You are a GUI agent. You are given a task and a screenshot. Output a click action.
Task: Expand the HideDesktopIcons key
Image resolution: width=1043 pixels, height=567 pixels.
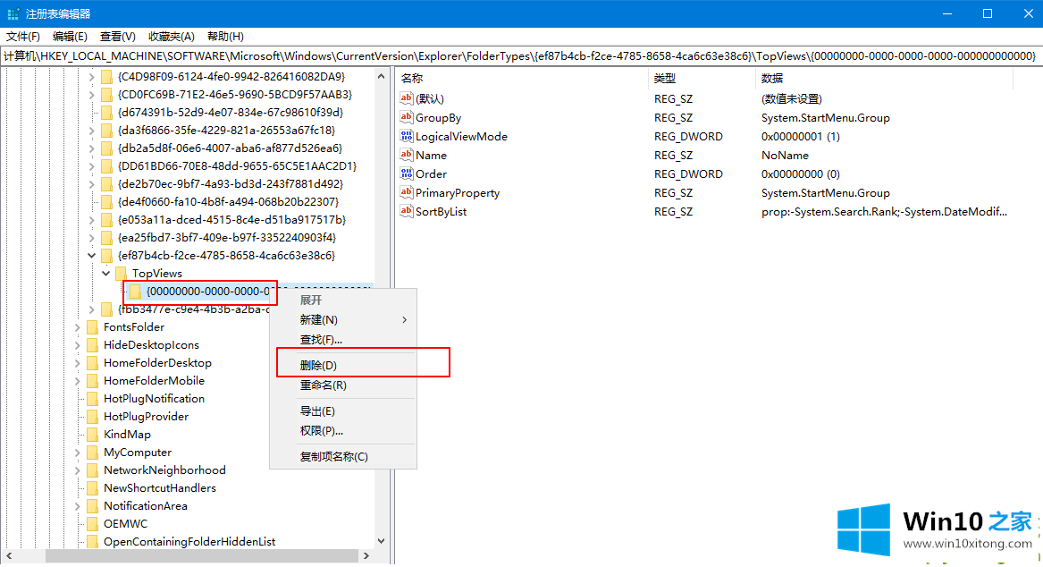(x=77, y=345)
